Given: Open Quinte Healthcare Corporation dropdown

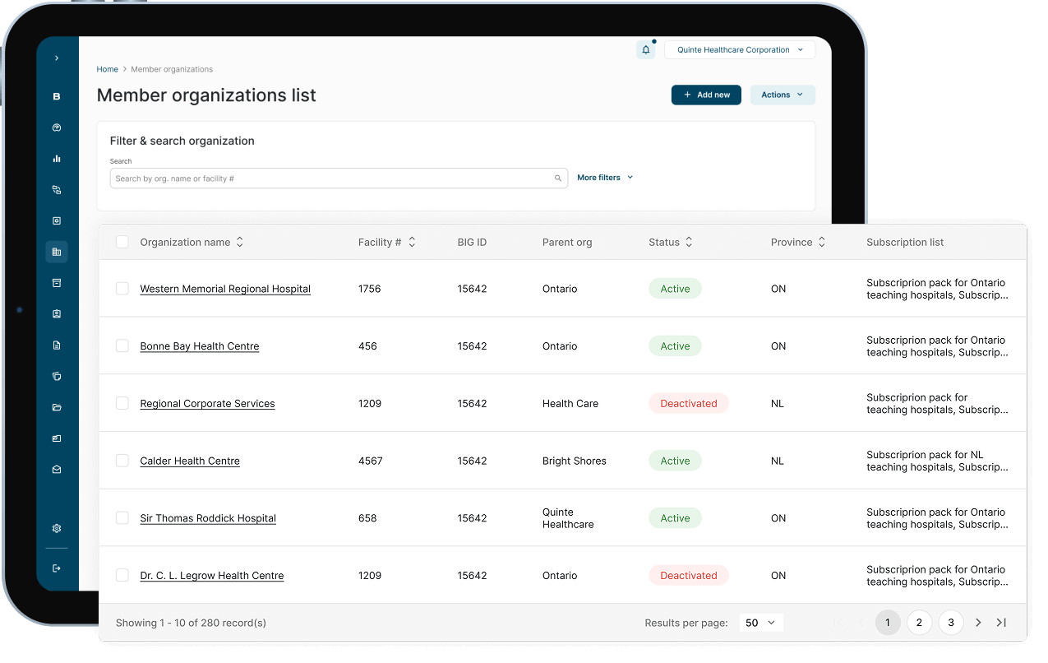Looking at the screenshot, I should coord(740,50).
